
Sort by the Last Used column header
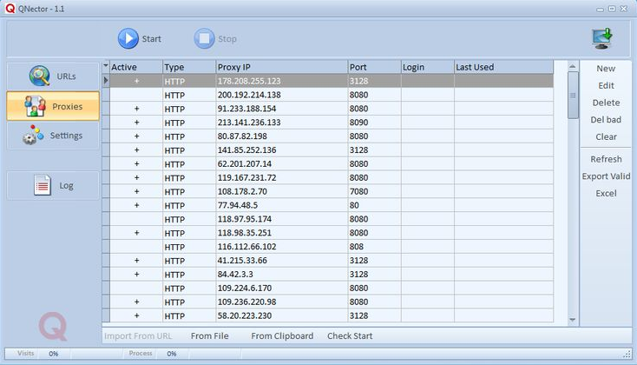(503, 67)
